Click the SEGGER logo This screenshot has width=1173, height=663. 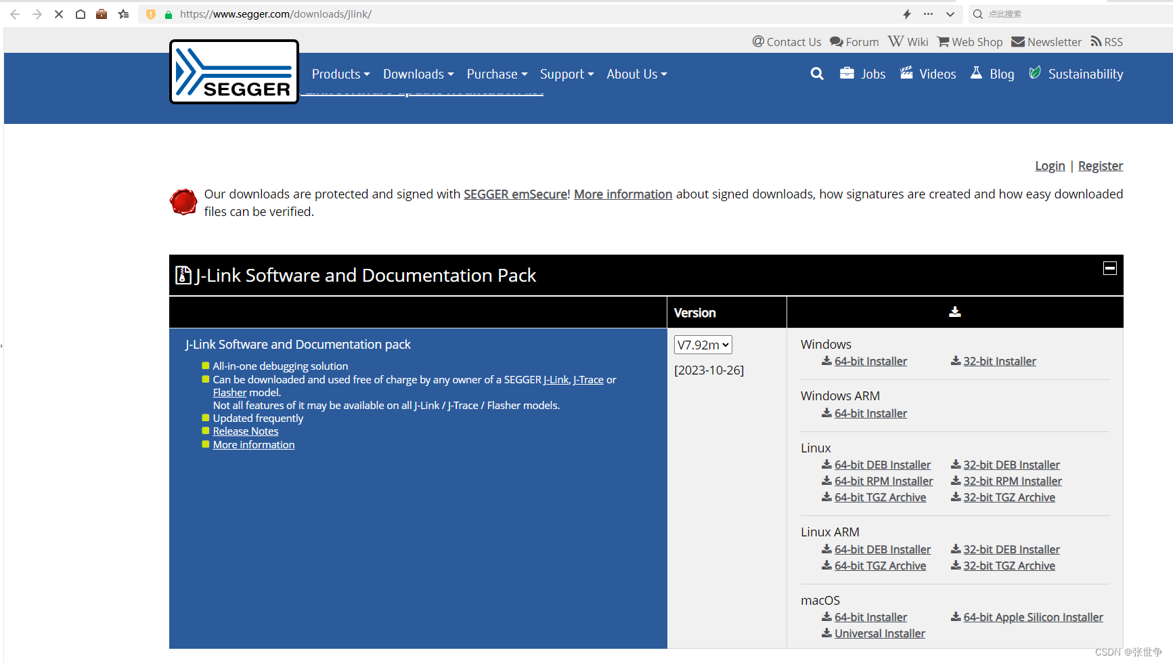[234, 72]
